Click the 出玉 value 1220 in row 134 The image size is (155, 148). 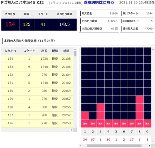[44, 59]
